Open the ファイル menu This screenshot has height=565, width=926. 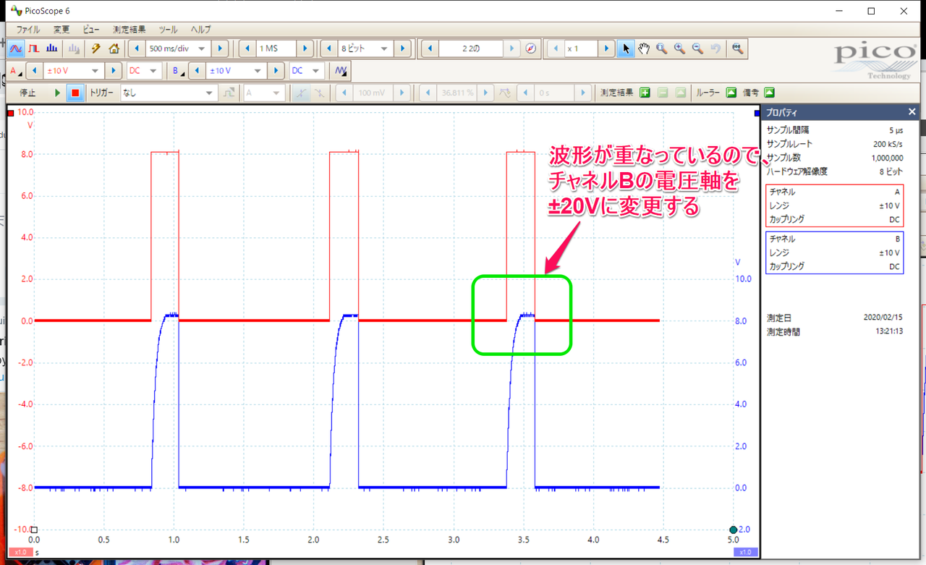click(28, 30)
